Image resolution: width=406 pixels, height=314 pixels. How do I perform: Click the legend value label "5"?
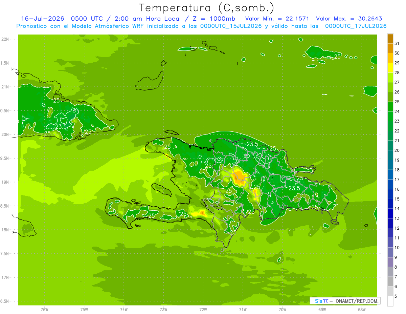click(x=396, y=296)
